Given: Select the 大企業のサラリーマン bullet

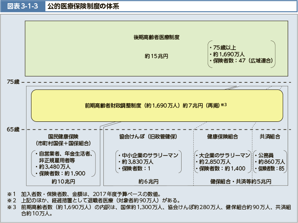Looking at the screenshot, I should point(223,155).
